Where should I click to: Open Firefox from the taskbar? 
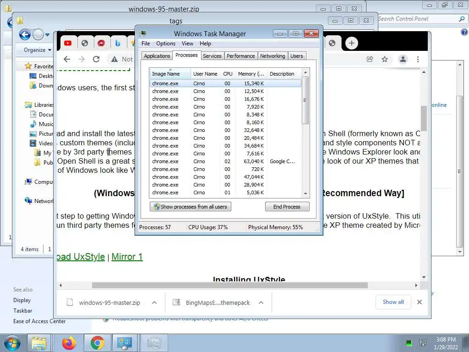pos(69,343)
